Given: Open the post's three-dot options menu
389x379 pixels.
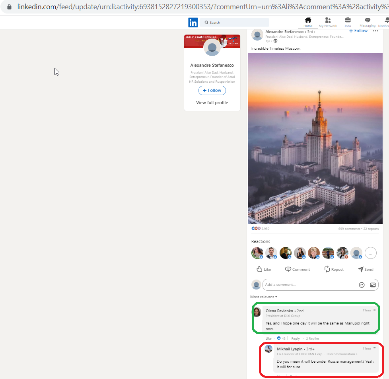Looking at the screenshot, I should click(x=375, y=31).
